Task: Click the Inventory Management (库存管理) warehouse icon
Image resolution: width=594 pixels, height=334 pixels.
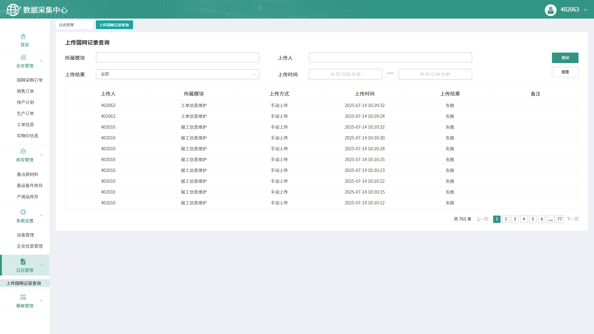Action: 23,151
